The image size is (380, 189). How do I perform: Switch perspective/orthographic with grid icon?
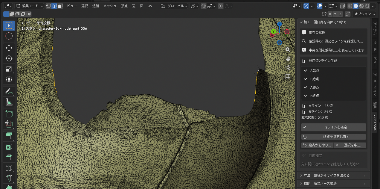pyautogui.click(x=288, y=77)
